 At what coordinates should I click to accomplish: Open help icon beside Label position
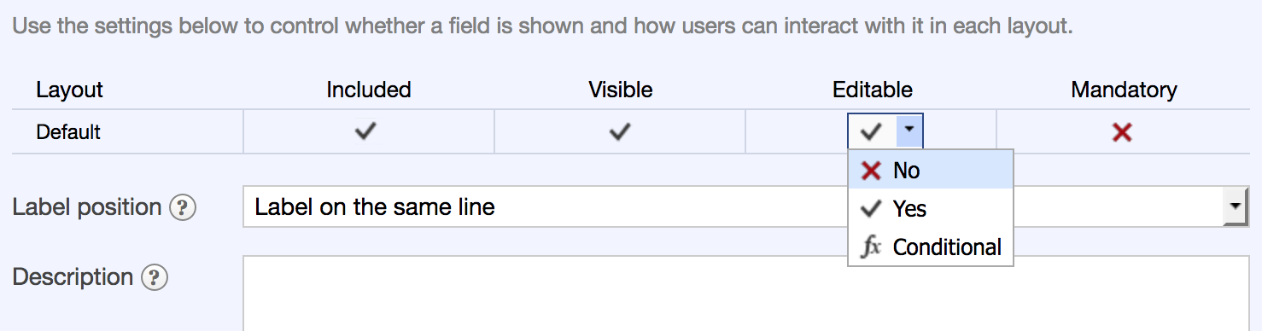coord(183,207)
